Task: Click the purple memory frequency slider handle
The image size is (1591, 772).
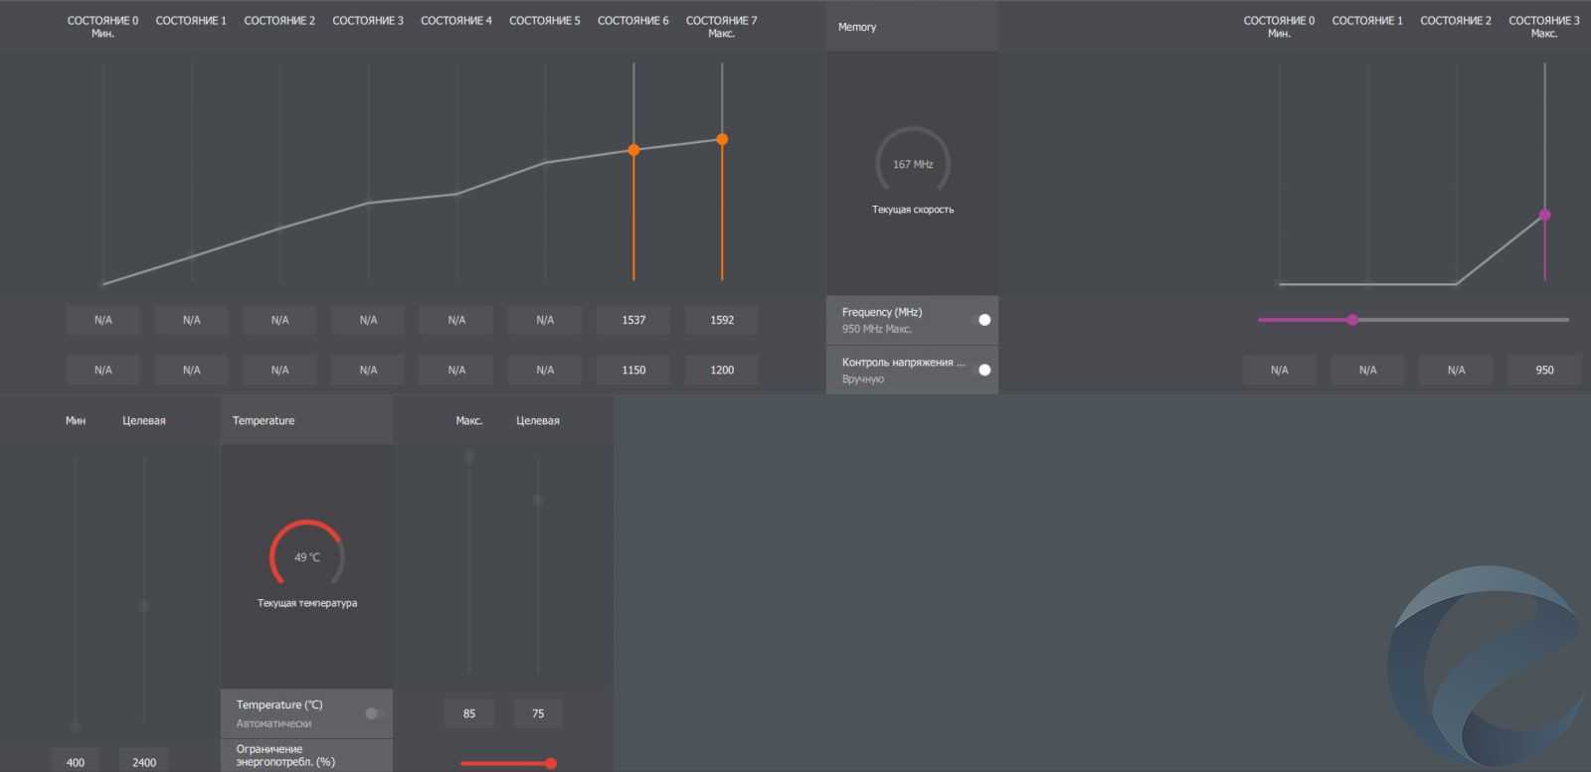Action: tap(1352, 320)
